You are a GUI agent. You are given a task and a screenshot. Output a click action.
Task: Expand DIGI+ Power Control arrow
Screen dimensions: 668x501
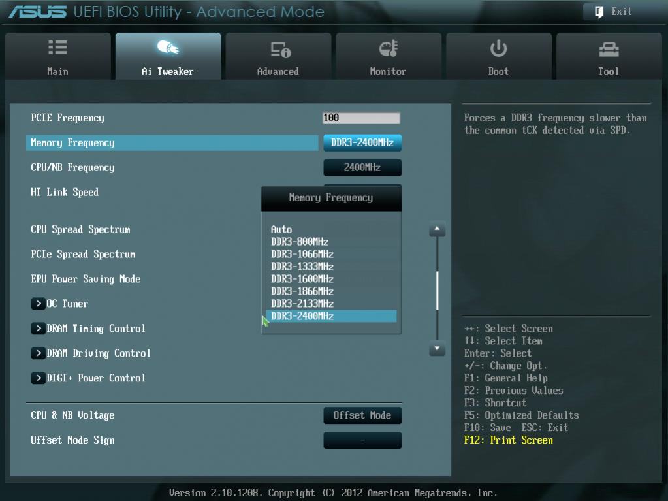[39, 378]
